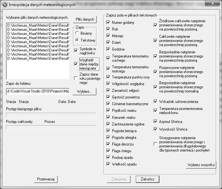Screen dimensions: 222x189
Task: Toggle Zachmurzenie ogólne checkbox
Action: click(x=108, y=124)
